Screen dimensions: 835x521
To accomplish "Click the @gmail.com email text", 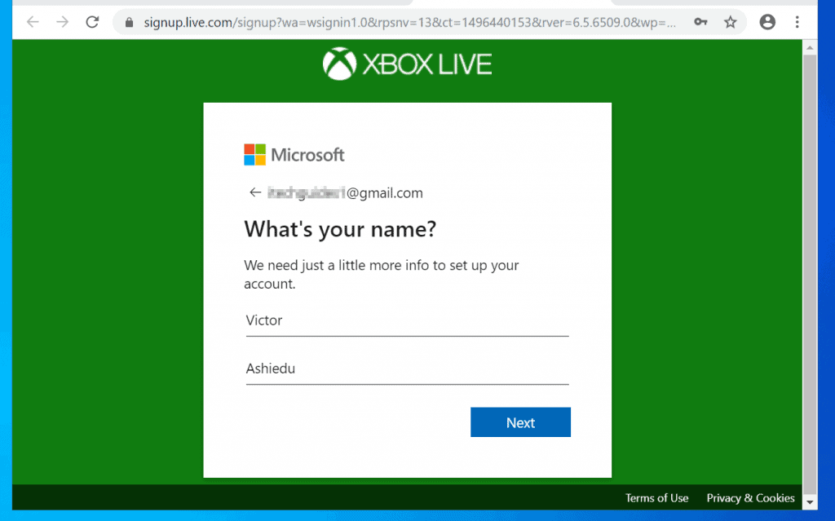I will (x=345, y=193).
